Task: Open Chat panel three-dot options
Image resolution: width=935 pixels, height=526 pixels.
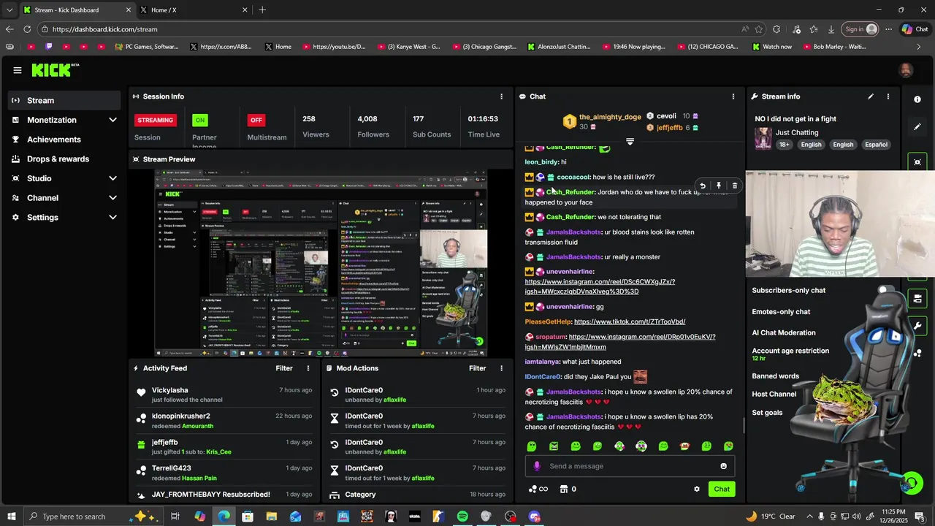Action: coord(733,96)
